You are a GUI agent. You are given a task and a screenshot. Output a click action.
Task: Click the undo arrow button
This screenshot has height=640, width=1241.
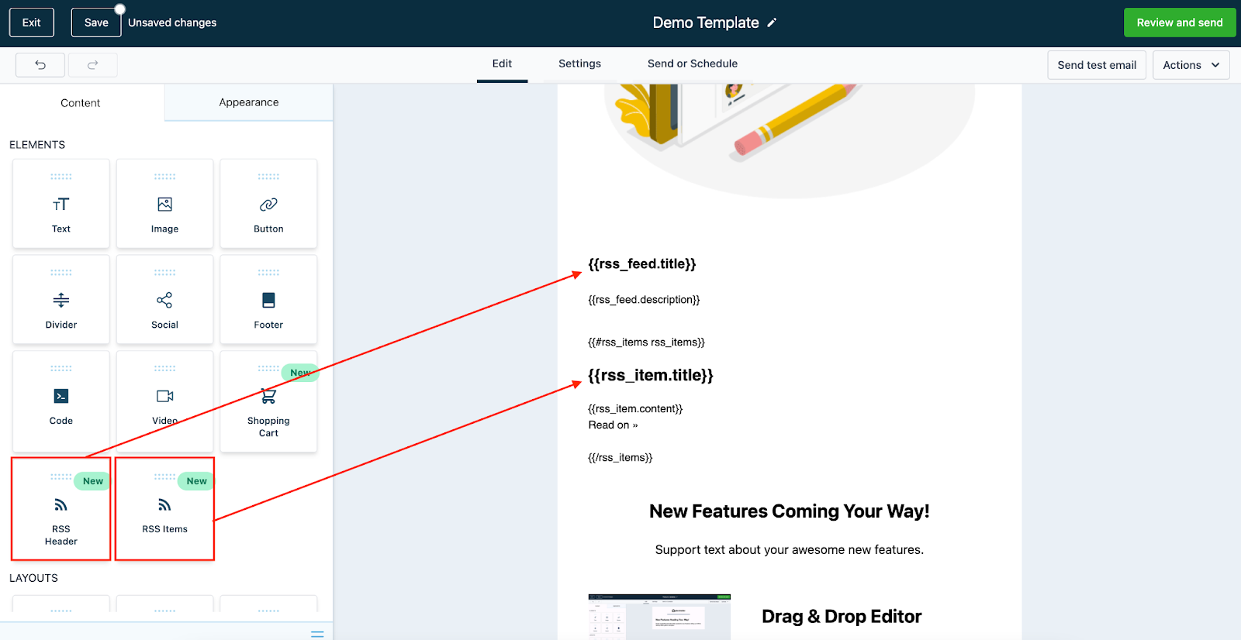click(x=40, y=65)
